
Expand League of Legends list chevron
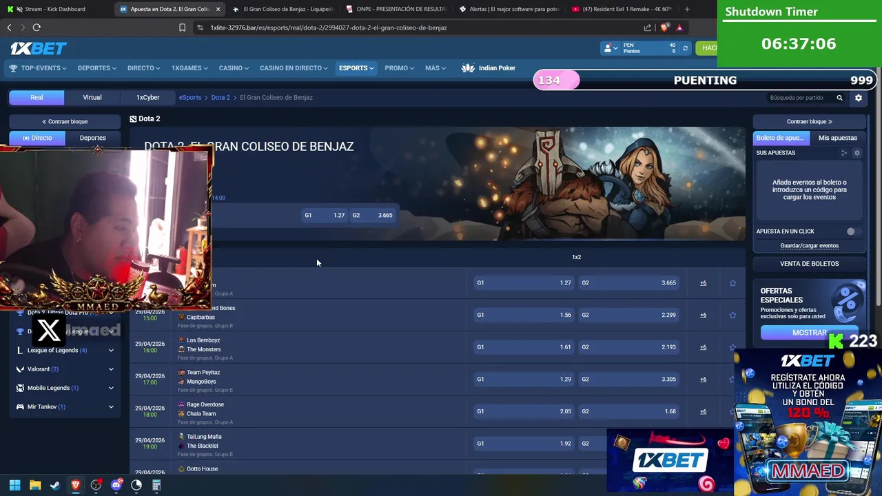click(x=111, y=351)
